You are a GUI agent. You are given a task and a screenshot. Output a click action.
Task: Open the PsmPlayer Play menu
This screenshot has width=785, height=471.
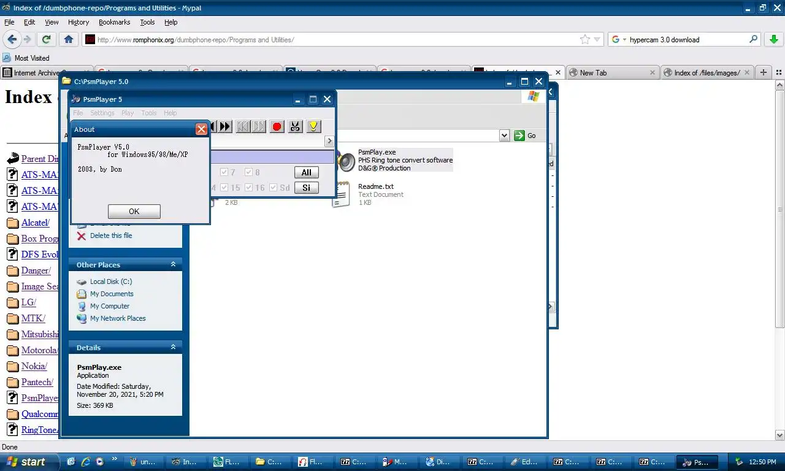[x=128, y=113]
